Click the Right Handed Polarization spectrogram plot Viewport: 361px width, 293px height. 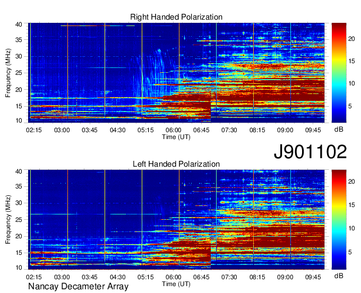click(x=176, y=73)
